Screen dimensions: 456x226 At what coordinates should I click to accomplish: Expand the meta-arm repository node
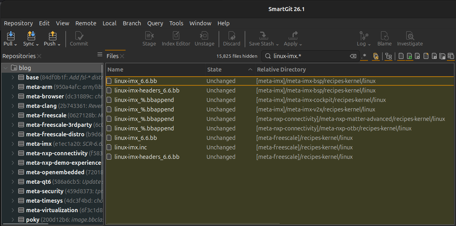point(13,87)
